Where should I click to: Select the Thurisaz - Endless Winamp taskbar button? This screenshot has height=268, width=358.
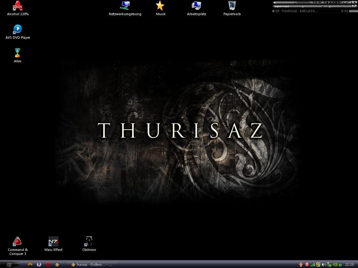pyautogui.click(x=92, y=265)
